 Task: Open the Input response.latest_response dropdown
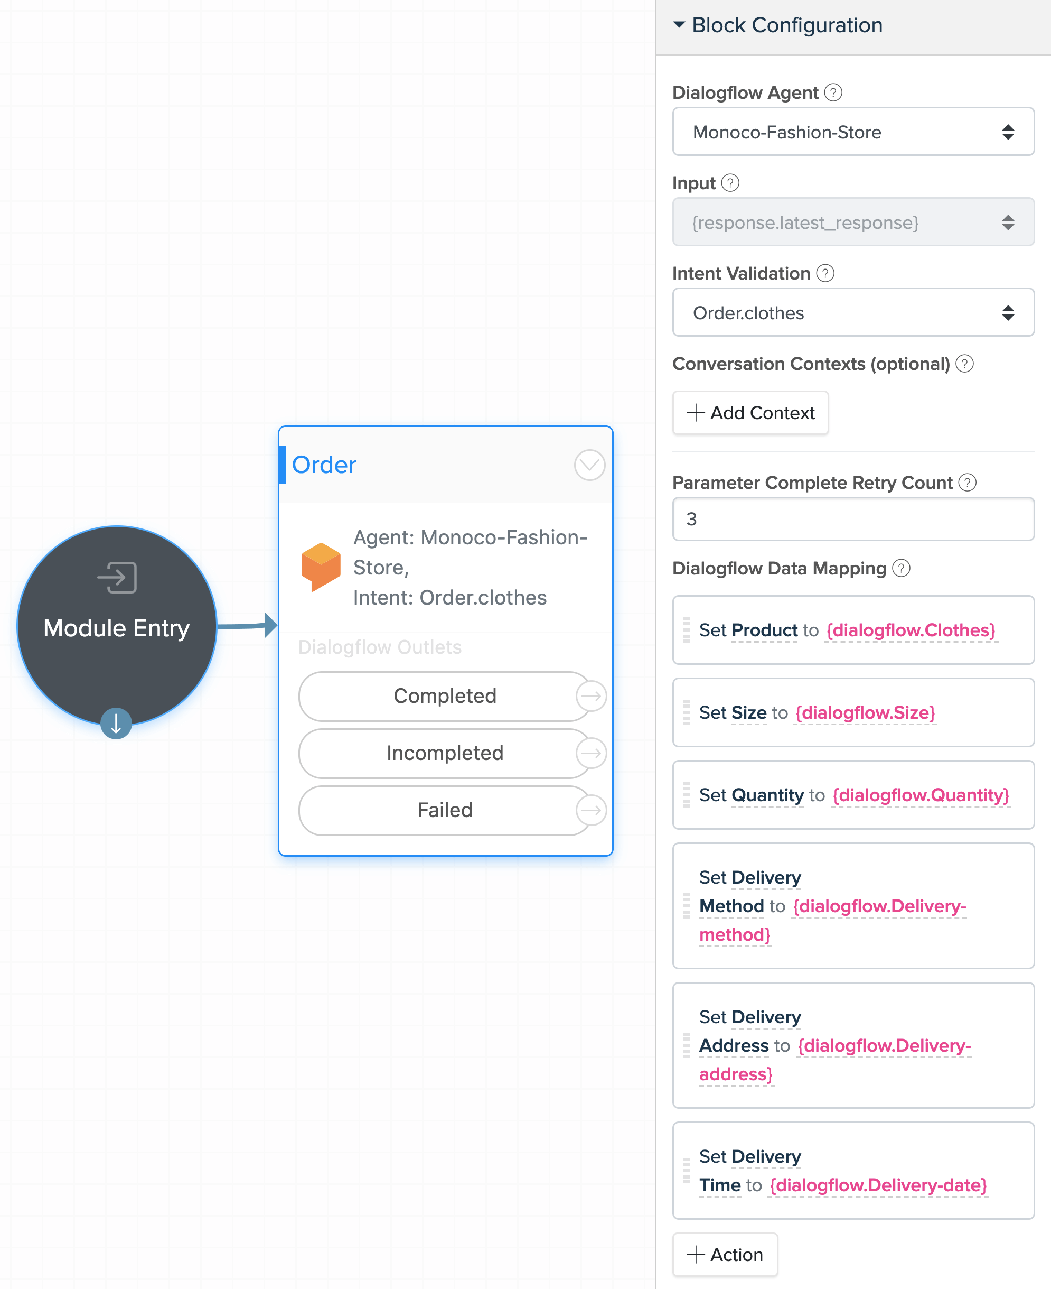(x=853, y=222)
